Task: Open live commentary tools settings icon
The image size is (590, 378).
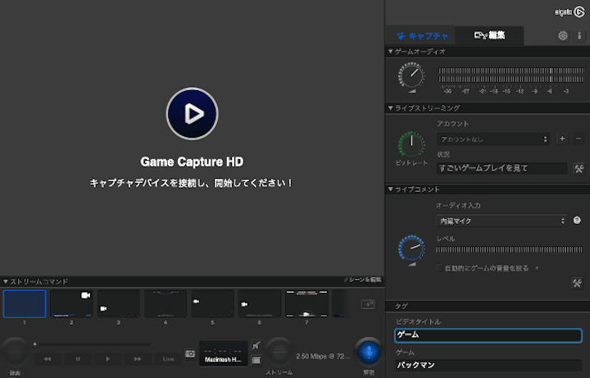Action: tap(578, 282)
